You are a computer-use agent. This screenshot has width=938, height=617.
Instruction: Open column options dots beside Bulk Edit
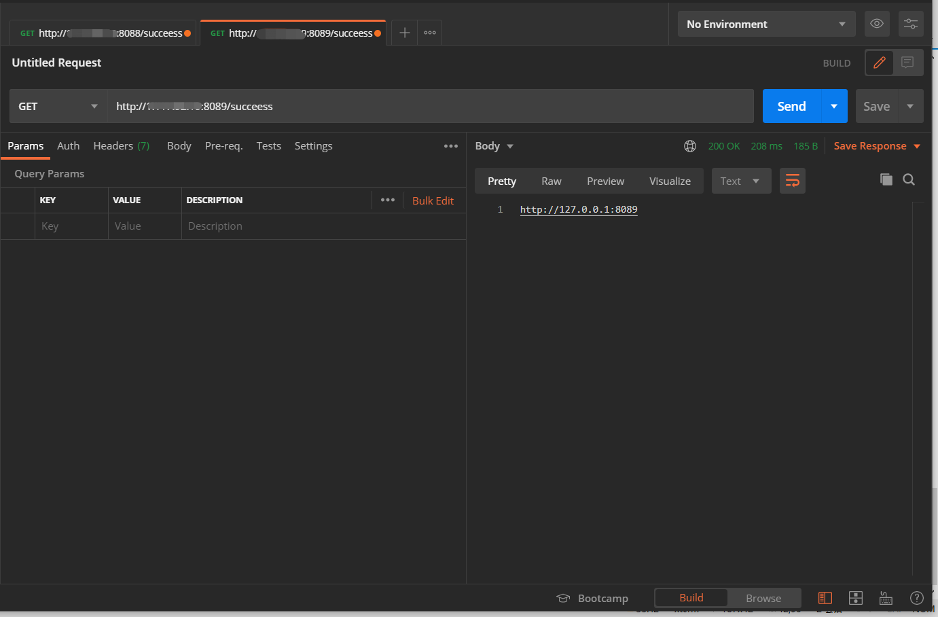(x=388, y=200)
